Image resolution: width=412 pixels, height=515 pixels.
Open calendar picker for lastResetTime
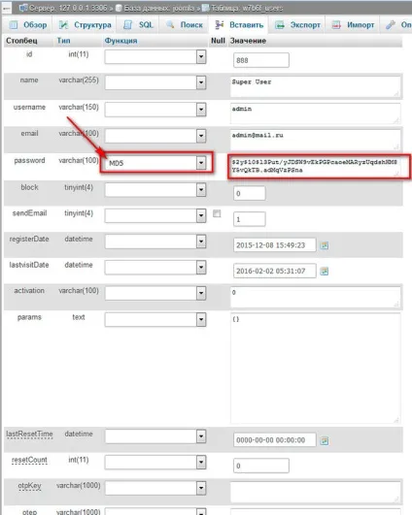(325, 440)
